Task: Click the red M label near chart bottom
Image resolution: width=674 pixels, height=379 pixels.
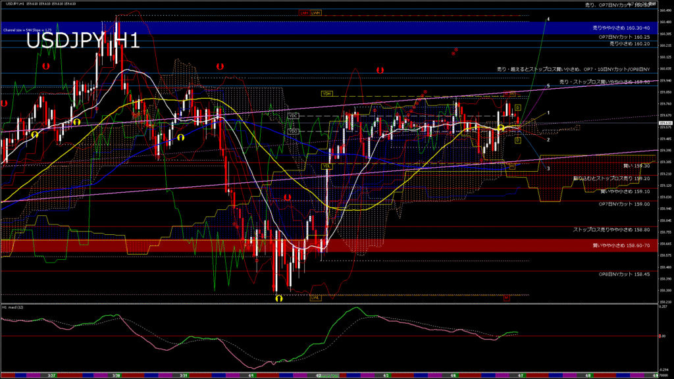Action: (506, 297)
